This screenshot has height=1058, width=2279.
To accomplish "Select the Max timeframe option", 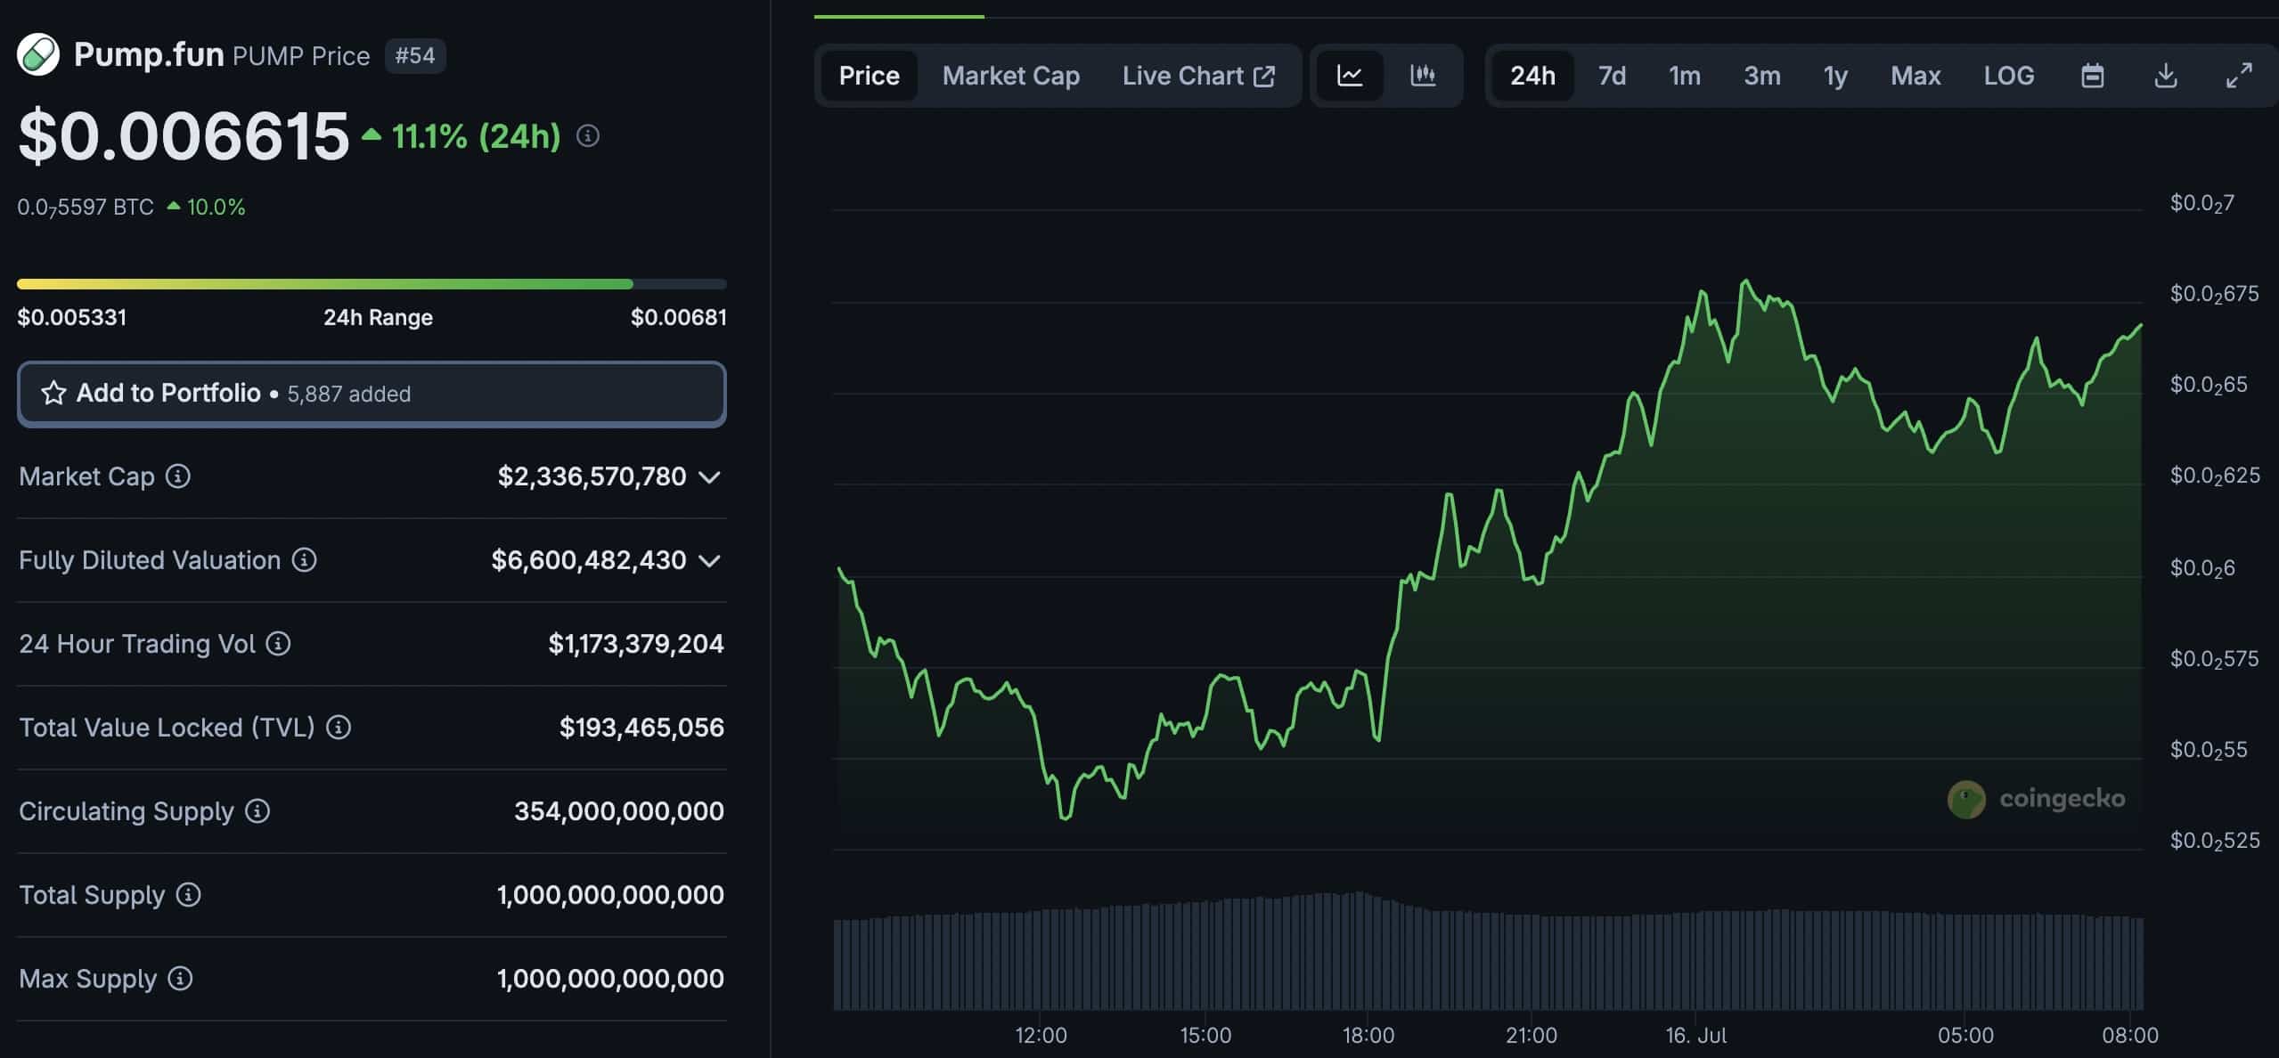I will point(1915,76).
